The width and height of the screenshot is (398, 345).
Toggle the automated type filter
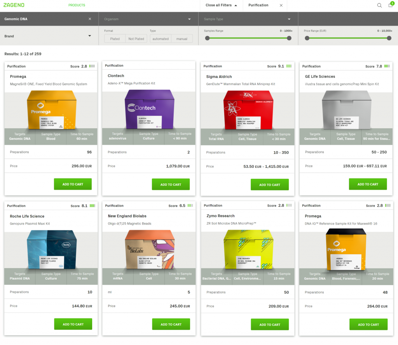[x=161, y=39]
